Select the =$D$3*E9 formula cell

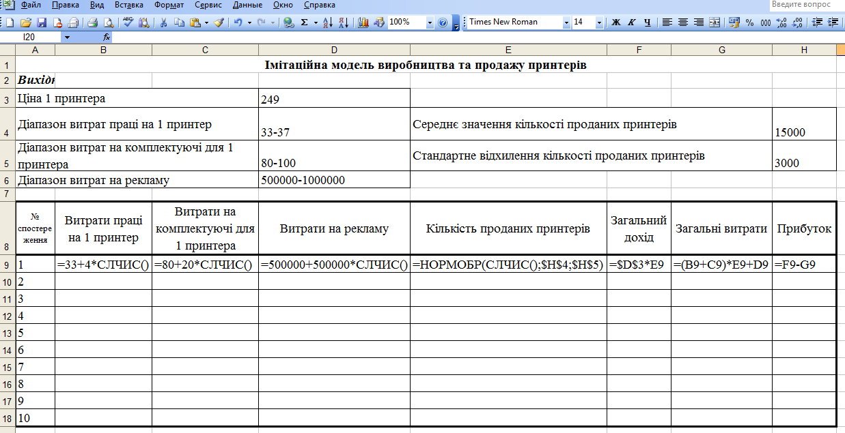click(x=639, y=265)
